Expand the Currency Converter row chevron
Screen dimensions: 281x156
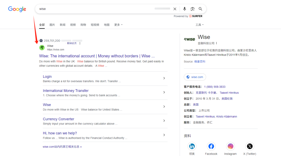[164, 121]
